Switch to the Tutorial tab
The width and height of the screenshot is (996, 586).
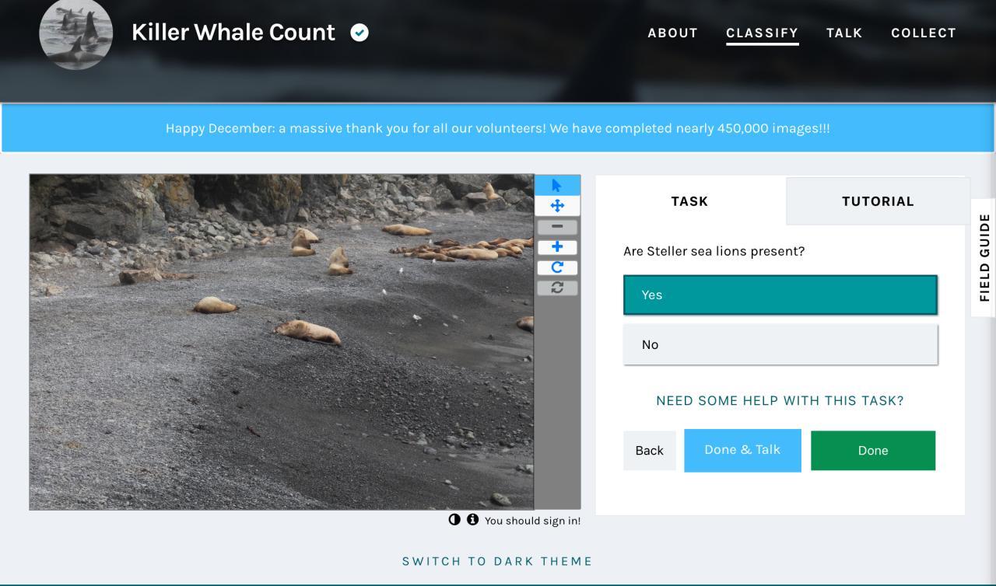878,201
